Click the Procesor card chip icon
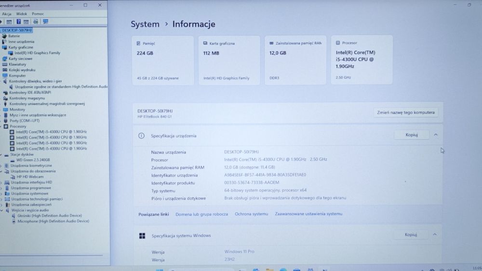Screen dimensions: 482x271 [338, 43]
